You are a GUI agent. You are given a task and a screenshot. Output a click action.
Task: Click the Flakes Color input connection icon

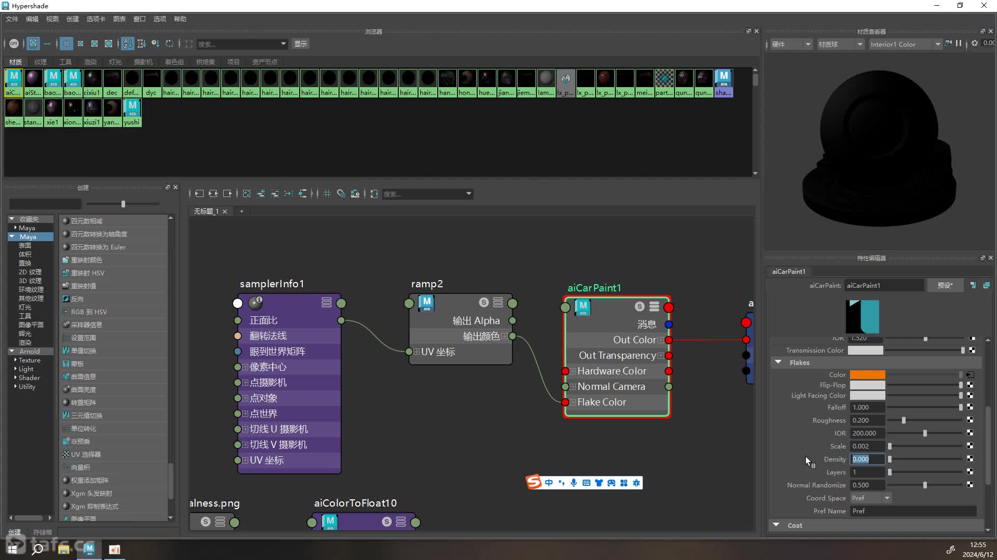(x=970, y=375)
